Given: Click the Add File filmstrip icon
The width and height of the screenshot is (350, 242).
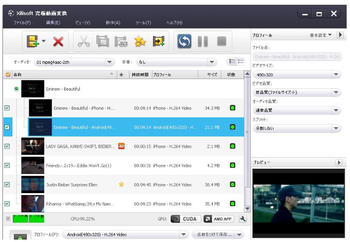Looking at the screenshot, I should tap(33, 41).
